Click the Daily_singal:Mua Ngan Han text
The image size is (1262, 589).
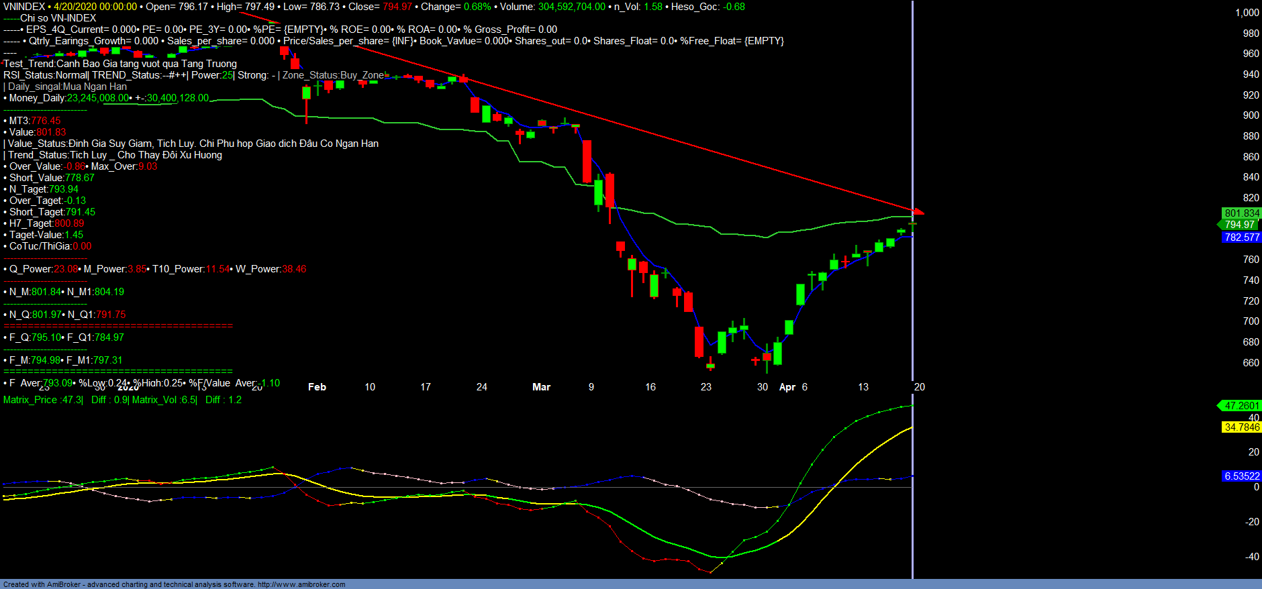[67, 87]
